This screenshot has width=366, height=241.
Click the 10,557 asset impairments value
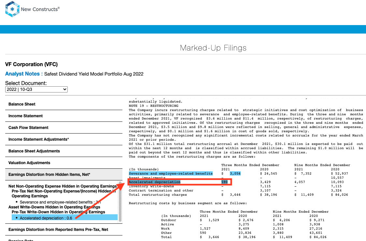(x=337, y=178)
